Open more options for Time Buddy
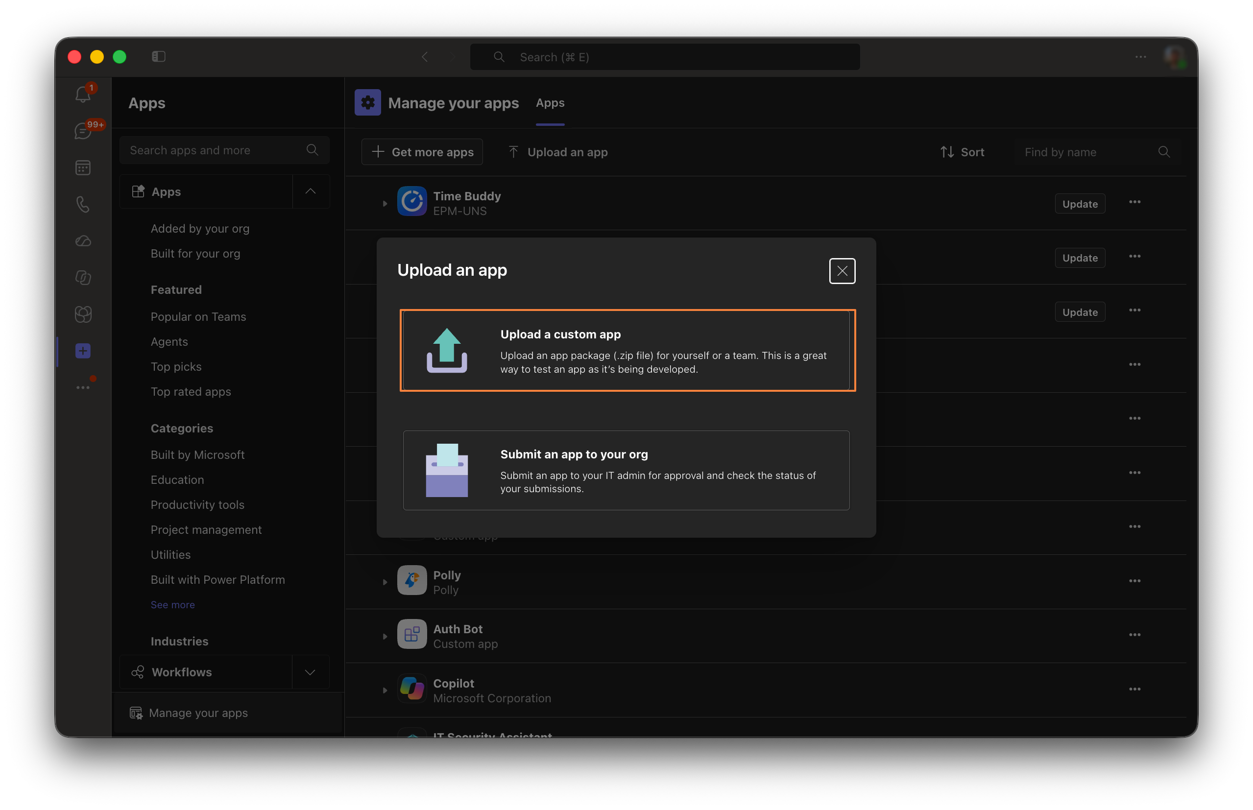Viewport: 1253px width, 810px height. coord(1134,203)
